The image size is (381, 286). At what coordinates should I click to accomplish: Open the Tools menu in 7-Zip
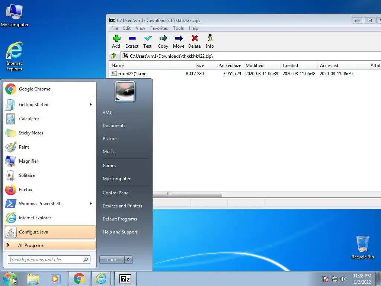click(x=178, y=28)
